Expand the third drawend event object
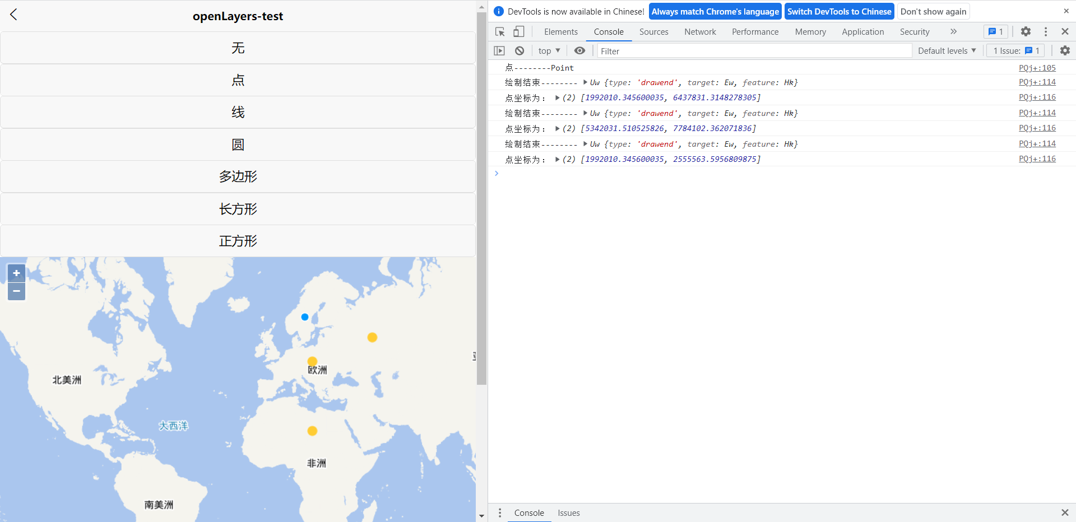The height and width of the screenshot is (522, 1076). [x=585, y=144]
